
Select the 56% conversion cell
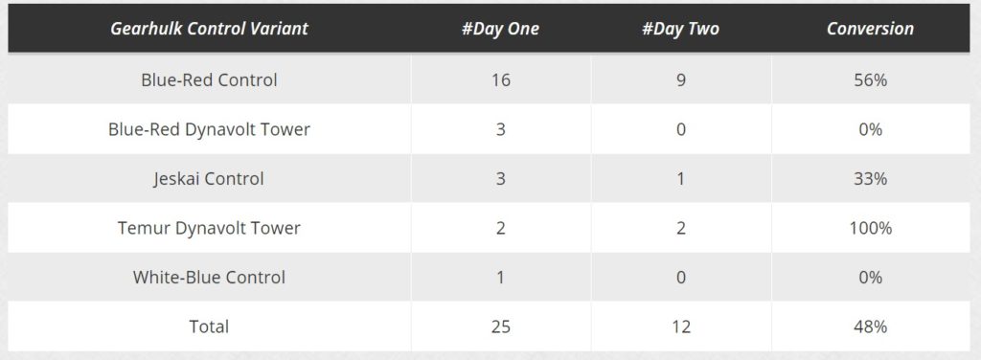pyautogui.click(x=870, y=80)
